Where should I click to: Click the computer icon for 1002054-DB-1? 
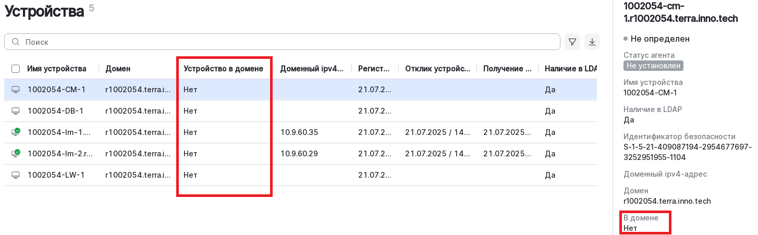(x=16, y=111)
